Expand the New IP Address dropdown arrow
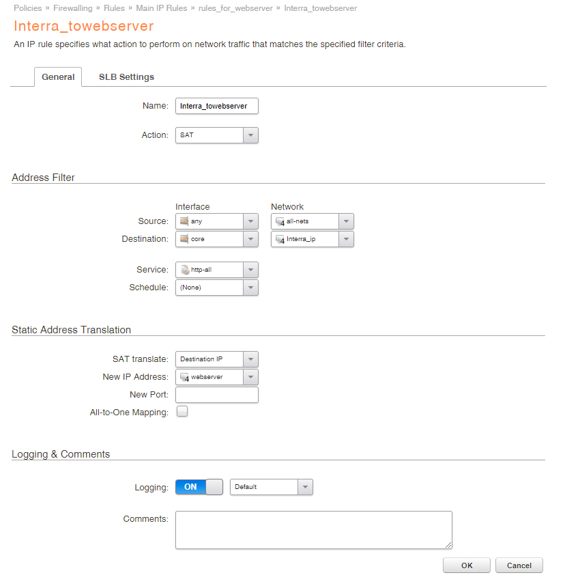The width and height of the screenshot is (565, 586). pyautogui.click(x=250, y=377)
